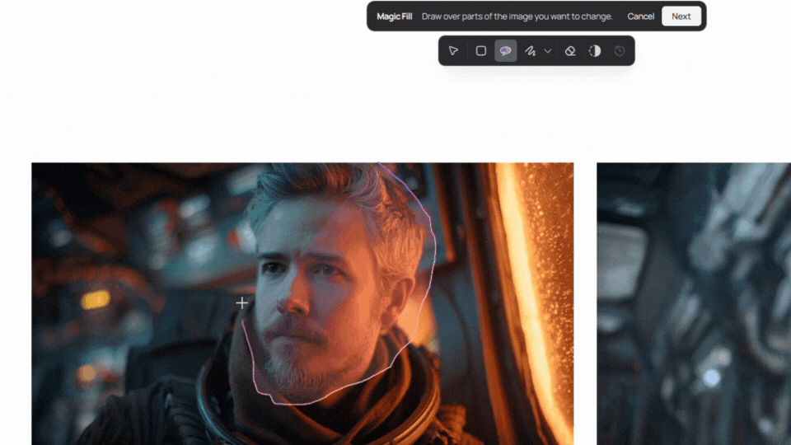Select the eraser tool
This screenshot has height=445, width=791.
pyautogui.click(x=570, y=51)
